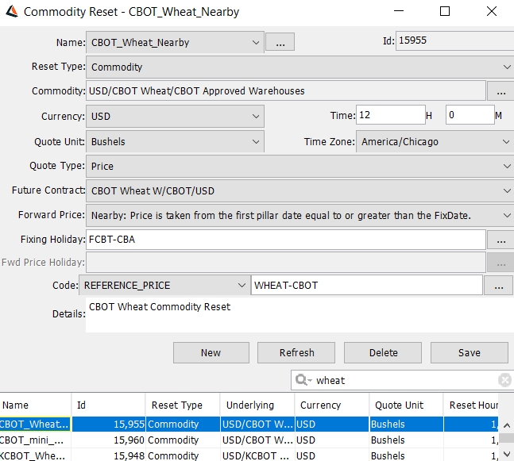Sort by Reset Hour column header

(471, 405)
